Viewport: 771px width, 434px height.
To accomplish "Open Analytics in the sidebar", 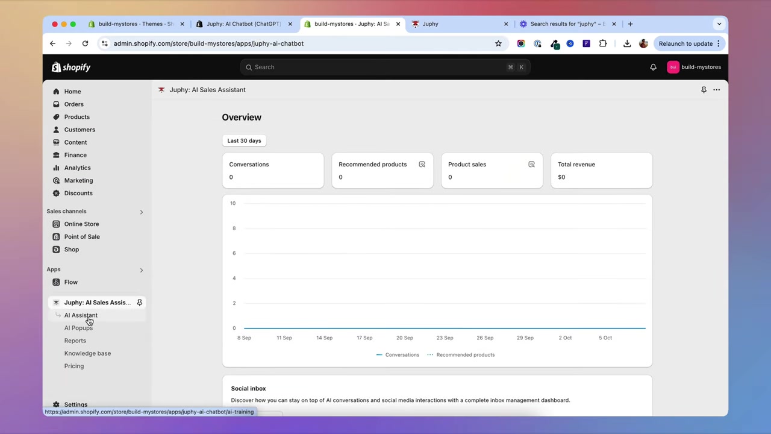I will pyautogui.click(x=77, y=168).
